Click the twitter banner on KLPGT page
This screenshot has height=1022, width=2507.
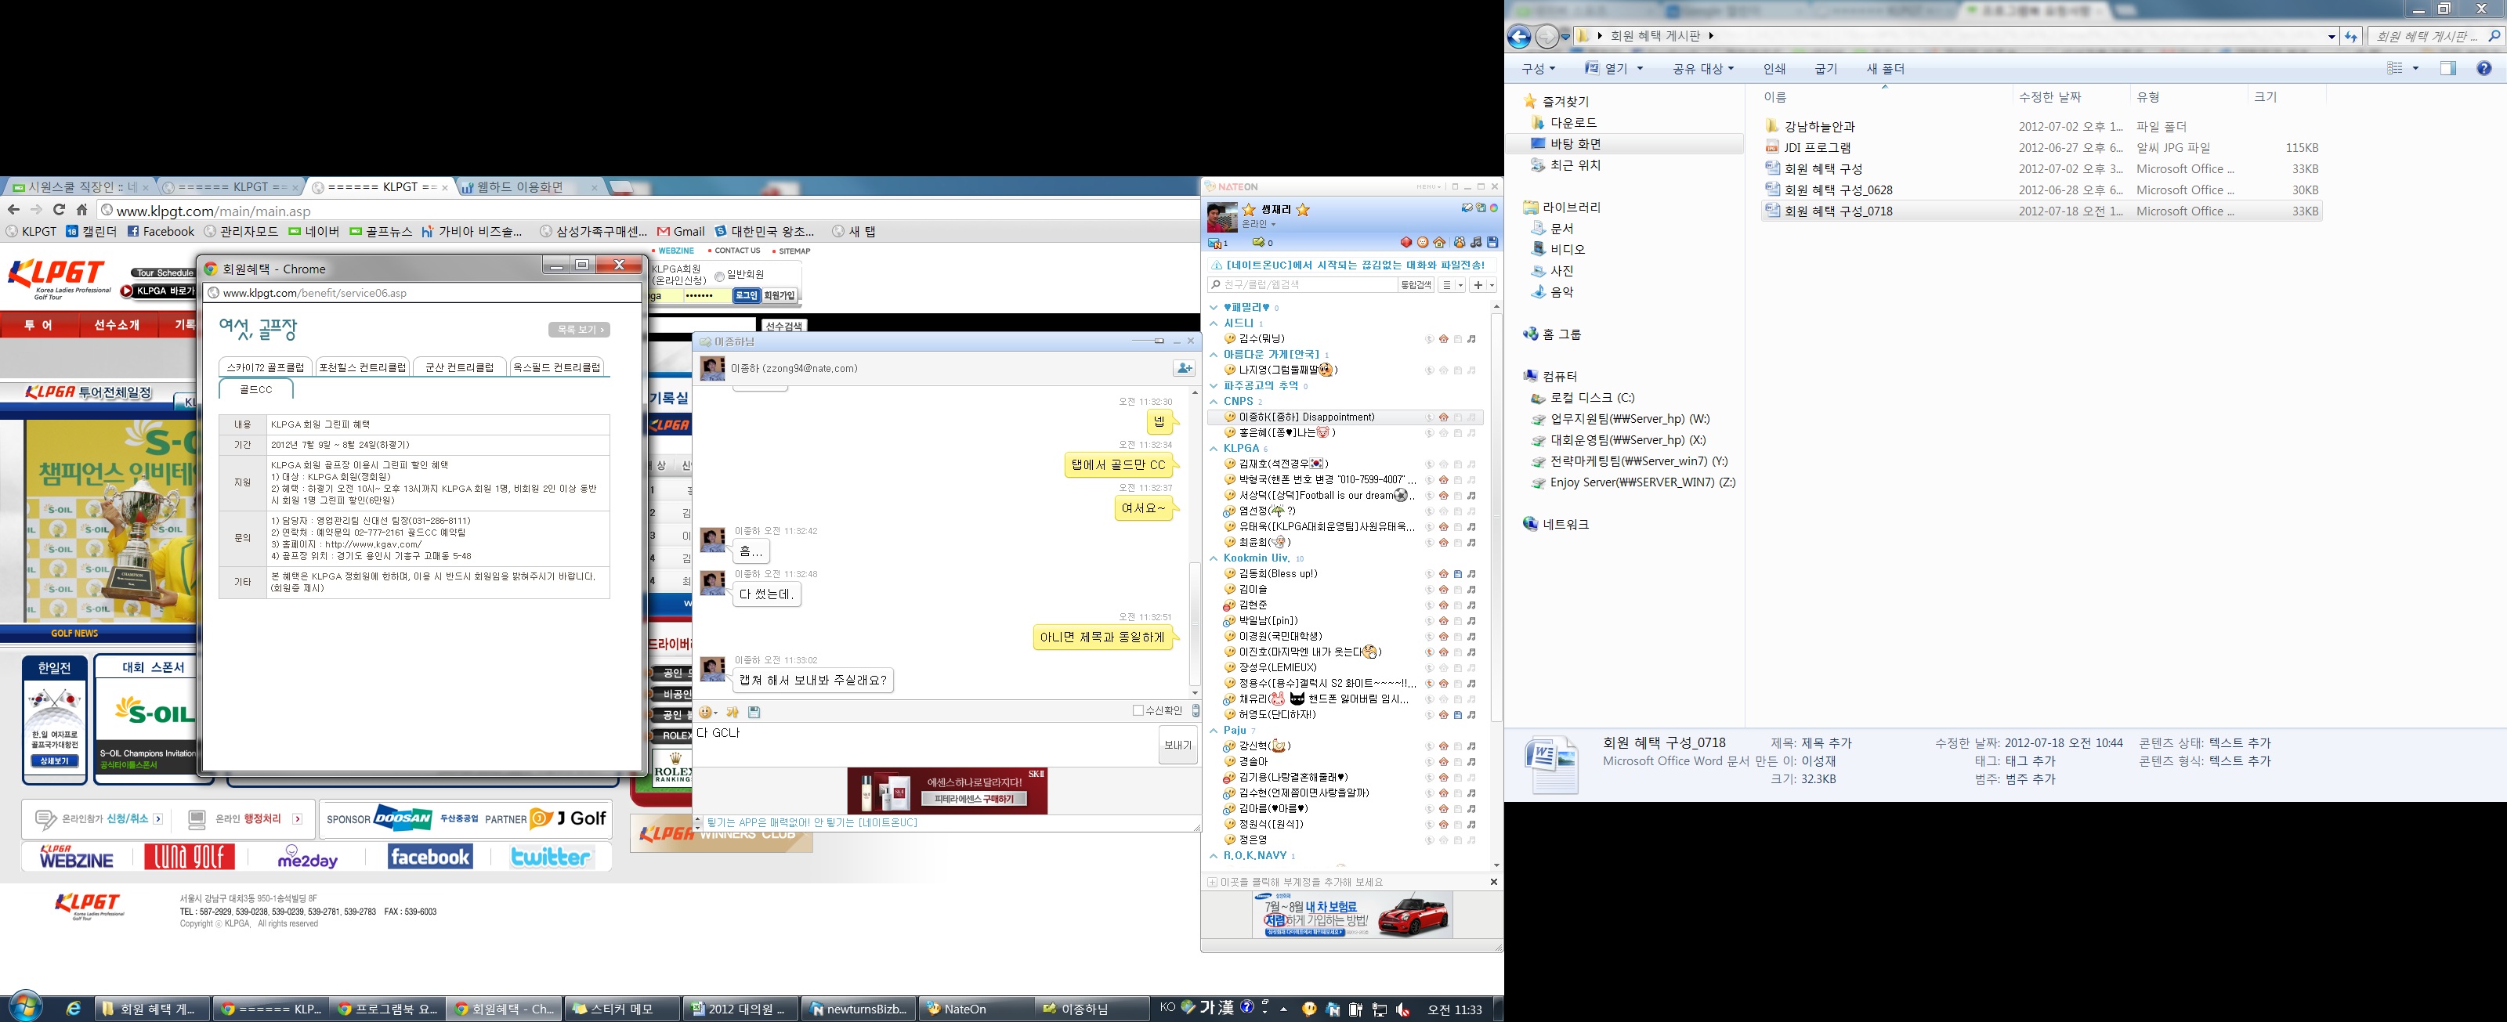(551, 857)
